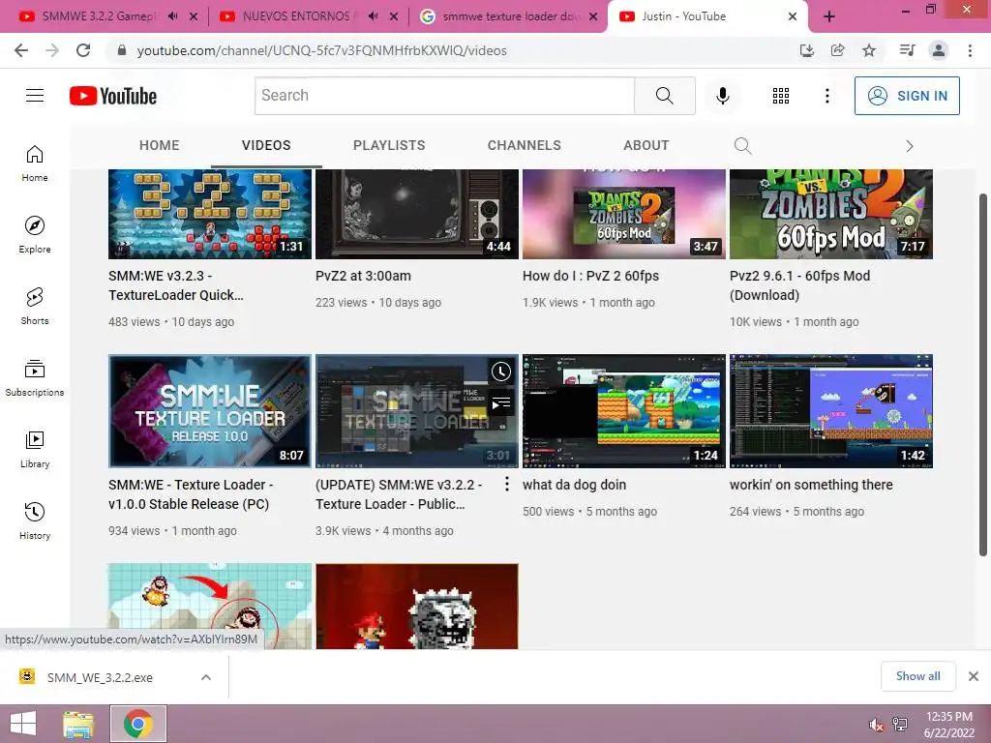Bookmark this page with star icon
The height and width of the screenshot is (743, 991).
869,50
